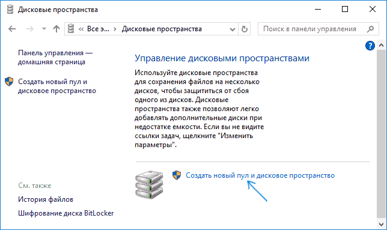The image size is (387, 230).
Task: Click the scrollbar up arrow
Action: pyautogui.click(x=382, y=45)
